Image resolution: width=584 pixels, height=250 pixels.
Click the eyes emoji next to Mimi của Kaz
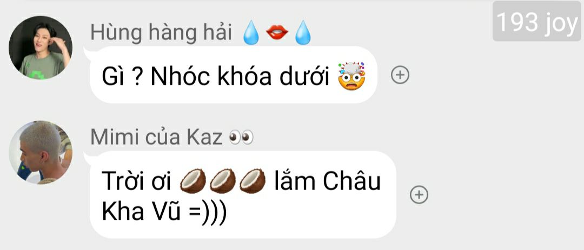[x=241, y=138]
